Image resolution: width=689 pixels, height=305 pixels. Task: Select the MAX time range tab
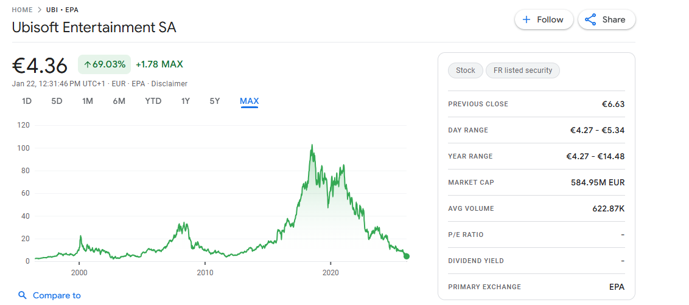[250, 101]
